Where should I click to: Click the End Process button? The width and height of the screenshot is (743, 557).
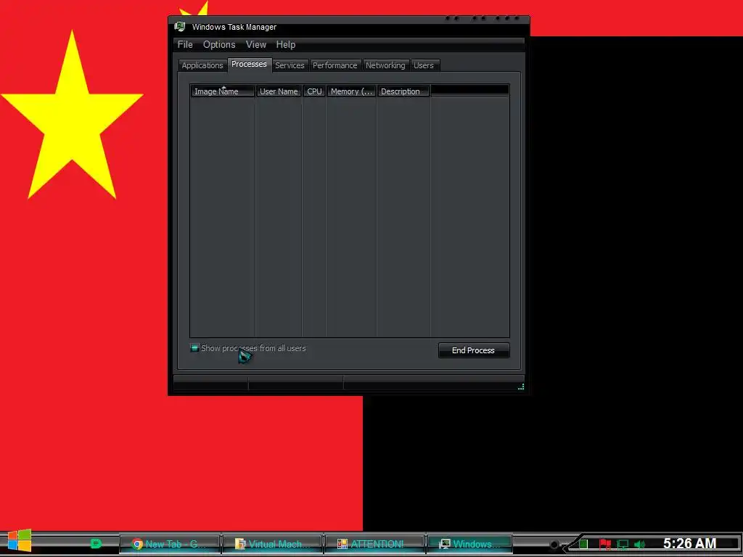tap(473, 350)
